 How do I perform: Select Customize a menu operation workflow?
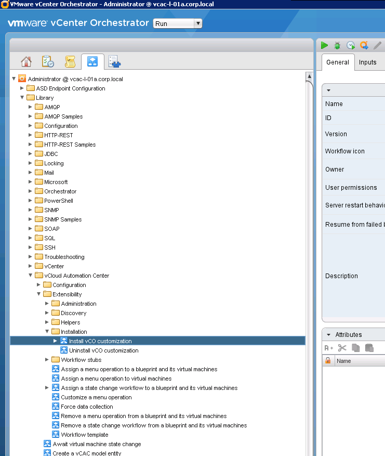(x=96, y=397)
